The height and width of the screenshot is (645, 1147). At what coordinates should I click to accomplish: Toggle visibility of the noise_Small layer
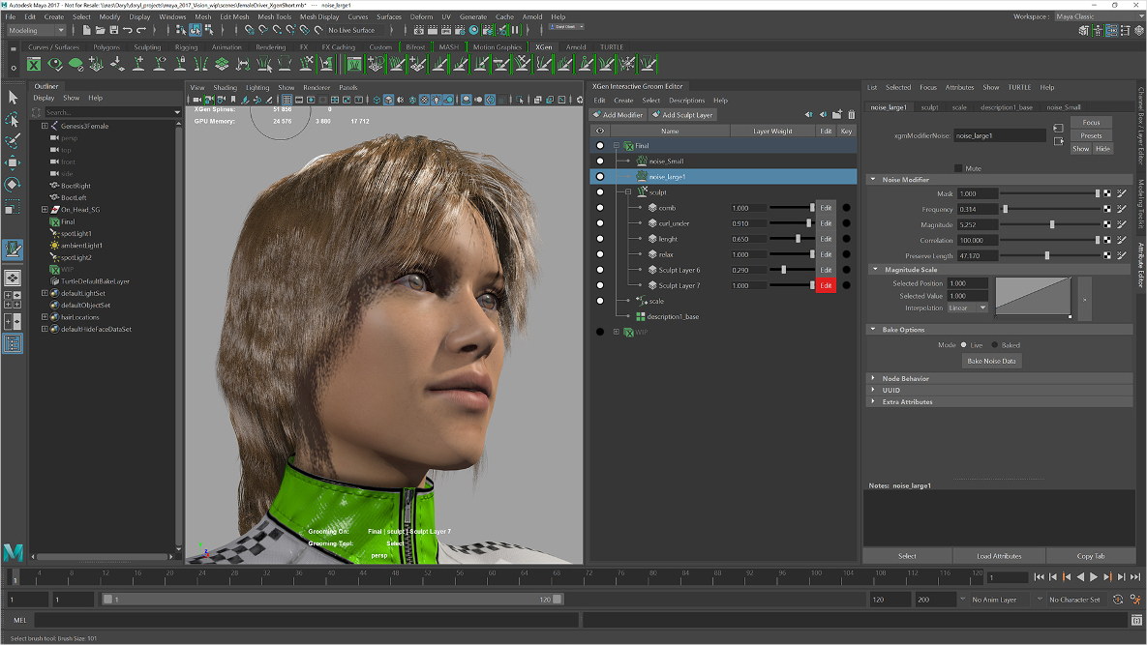point(599,161)
